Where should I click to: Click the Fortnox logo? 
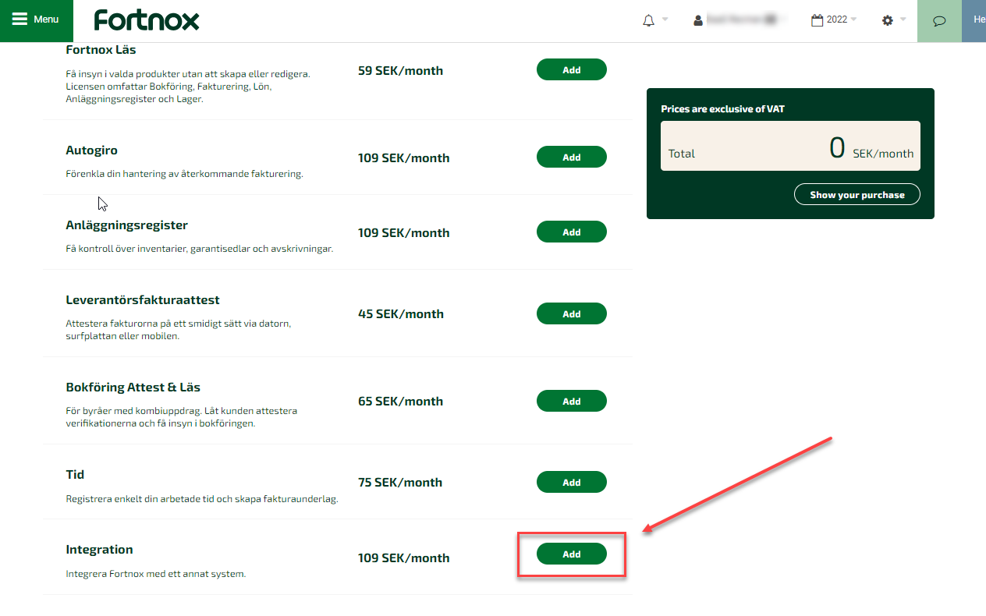147,20
